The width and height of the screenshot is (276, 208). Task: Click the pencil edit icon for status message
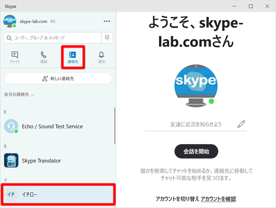point(241,124)
